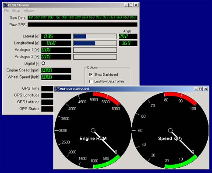212x173 pixels.
Task: Click the Raw Data green readout
Action: (82, 17)
